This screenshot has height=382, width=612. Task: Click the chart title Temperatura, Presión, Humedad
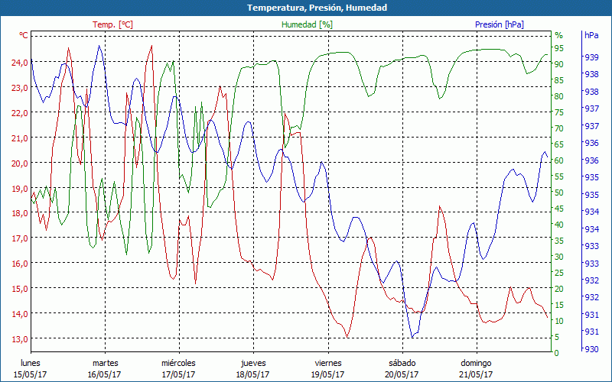pyautogui.click(x=306, y=8)
